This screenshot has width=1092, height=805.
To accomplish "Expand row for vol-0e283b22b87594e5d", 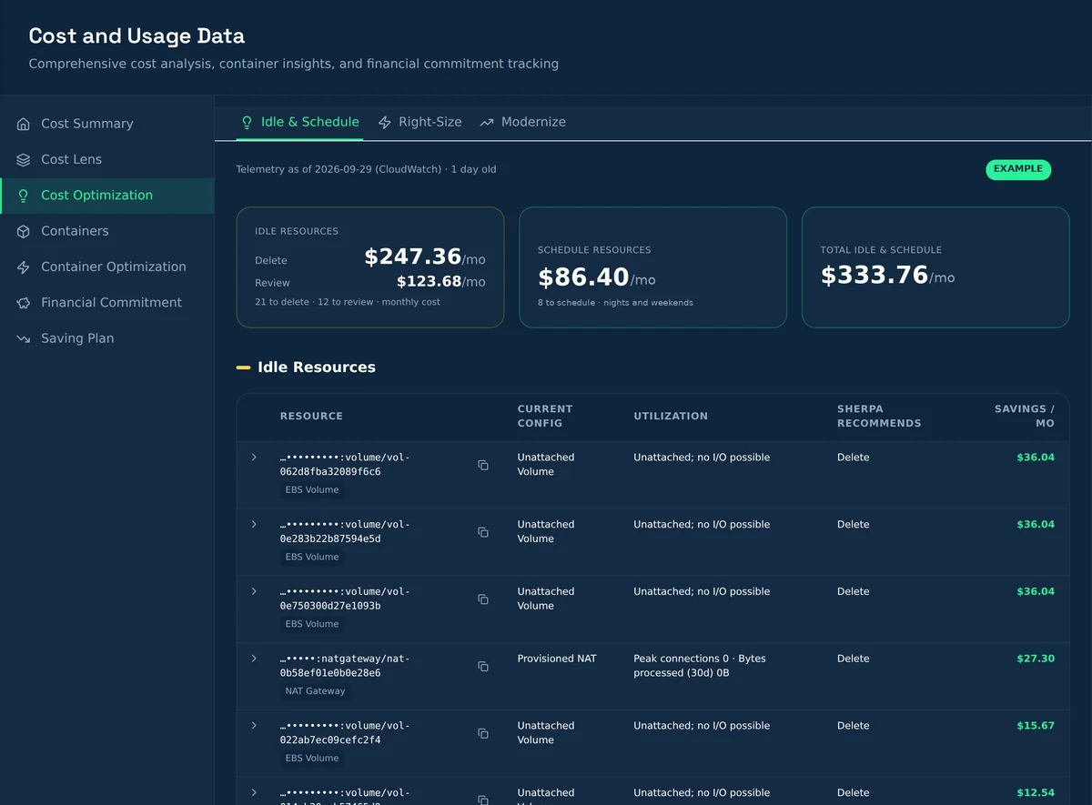I will click(x=254, y=524).
